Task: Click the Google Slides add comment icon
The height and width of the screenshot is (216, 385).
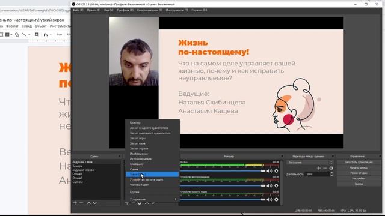Action: tap(37, 35)
